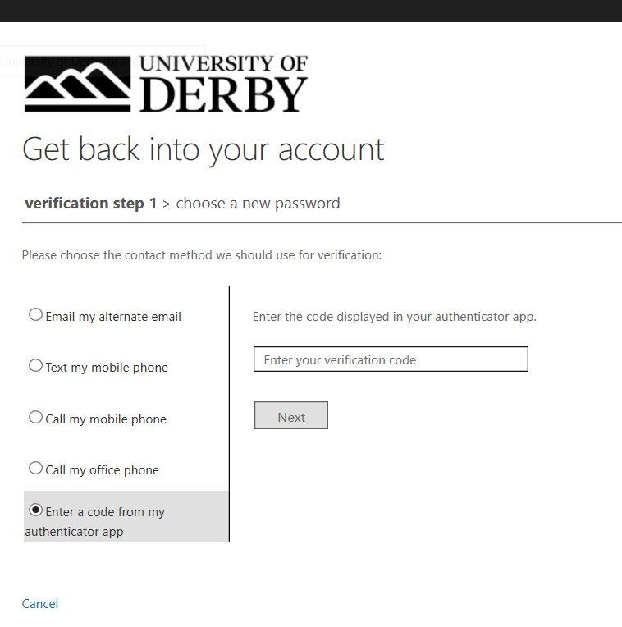Viewport: 622px width, 627px height.
Task: Select the Call my office phone radio button
Action: coord(35,469)
